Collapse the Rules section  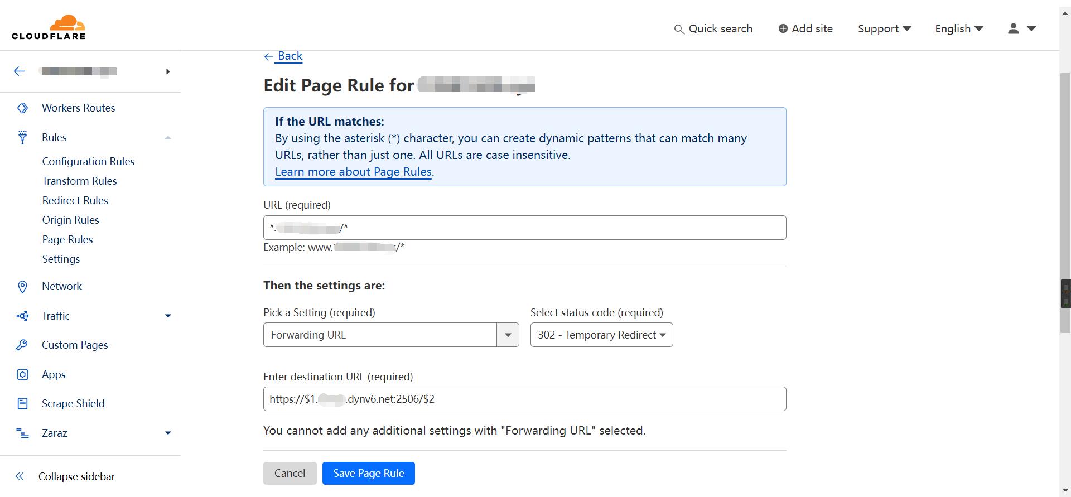point(168,138)
